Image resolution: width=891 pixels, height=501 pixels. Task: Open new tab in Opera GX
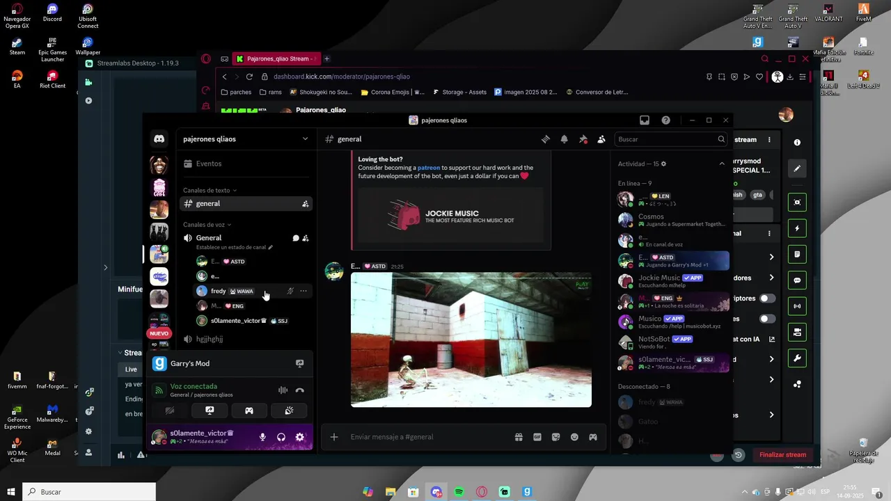coord(327,59)
